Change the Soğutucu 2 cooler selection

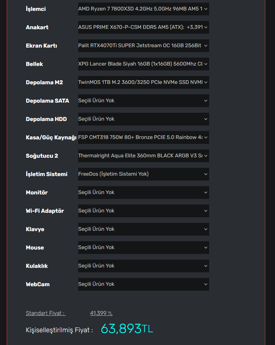pos(143,156)
